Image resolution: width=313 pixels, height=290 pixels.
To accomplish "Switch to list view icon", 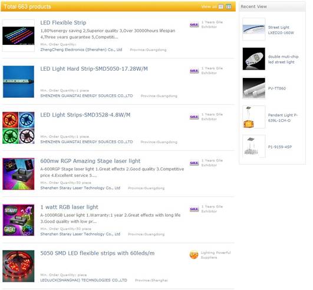I will click(x=221, y=6).
